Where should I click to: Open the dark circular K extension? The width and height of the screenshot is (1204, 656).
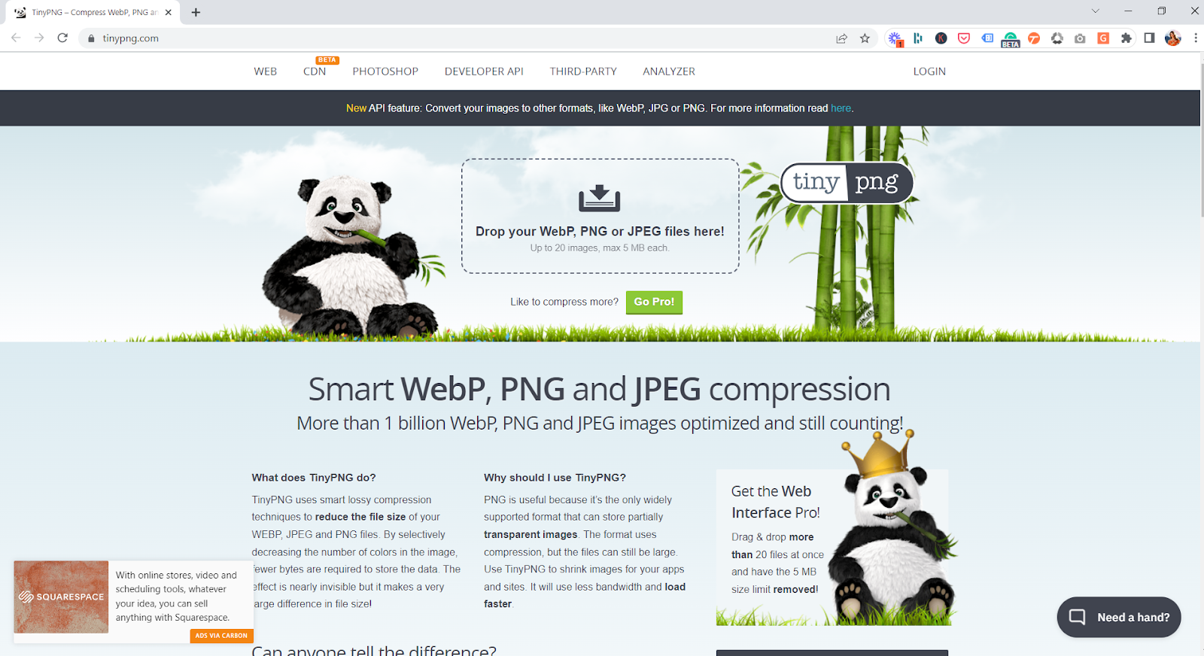(941, 38)
